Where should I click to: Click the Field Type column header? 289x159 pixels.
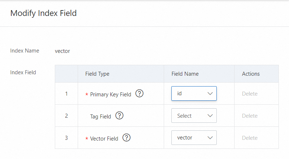coord(97,74)
